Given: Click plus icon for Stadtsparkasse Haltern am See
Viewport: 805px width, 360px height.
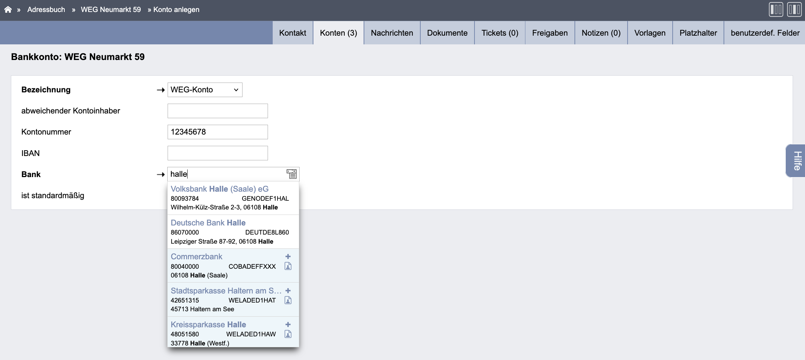Looking at the screenshot, I should [288, 291].
